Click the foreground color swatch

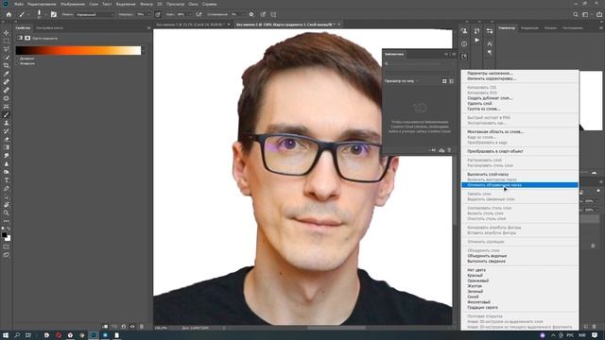pos(4,235)
